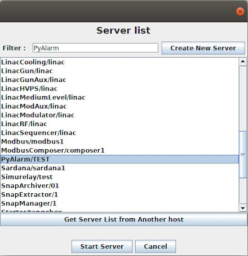Close the Server list dialog

pyautogui.click(x=240, y=11)
